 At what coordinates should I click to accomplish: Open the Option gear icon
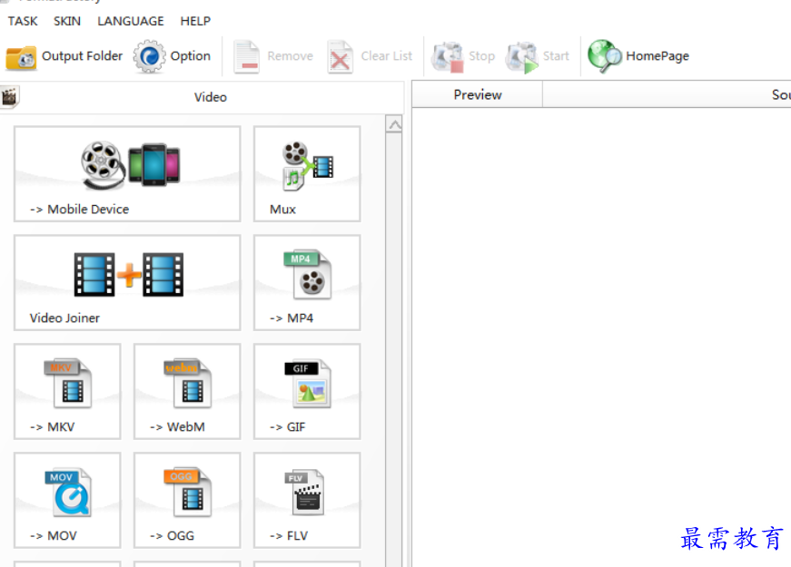click(149, 56)
